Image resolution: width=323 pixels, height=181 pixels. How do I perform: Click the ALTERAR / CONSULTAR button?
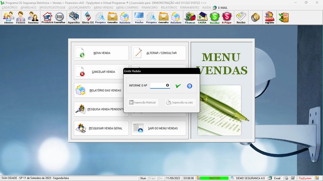[159, 53]
